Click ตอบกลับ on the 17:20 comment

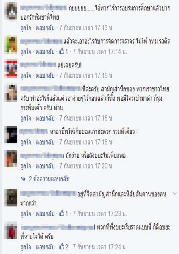45,166
